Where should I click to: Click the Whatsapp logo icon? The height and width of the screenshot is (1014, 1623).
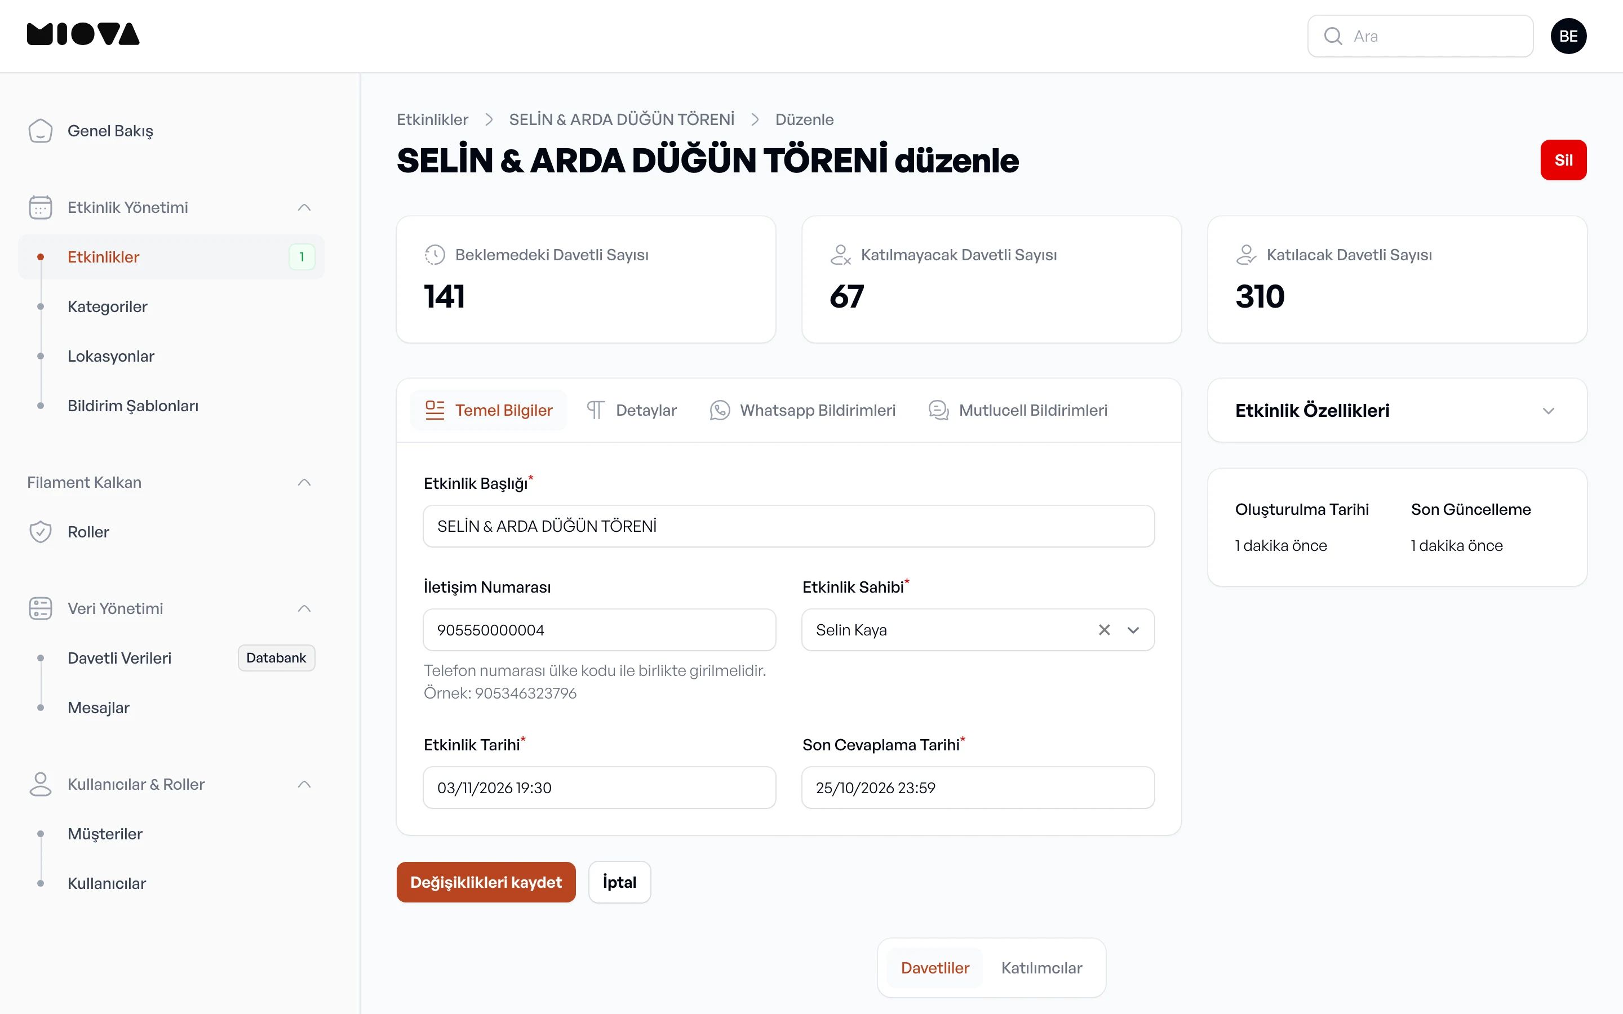[x=720, y=411]
